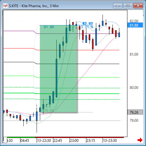Click the 81.00 price axis label
The height and width of the screenshot is (146, 146).
pos(134,54)
